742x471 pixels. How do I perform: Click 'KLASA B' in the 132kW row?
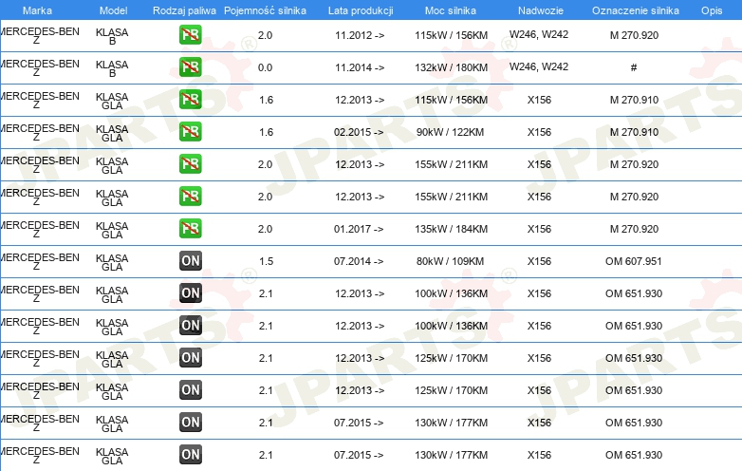point(112,68)
